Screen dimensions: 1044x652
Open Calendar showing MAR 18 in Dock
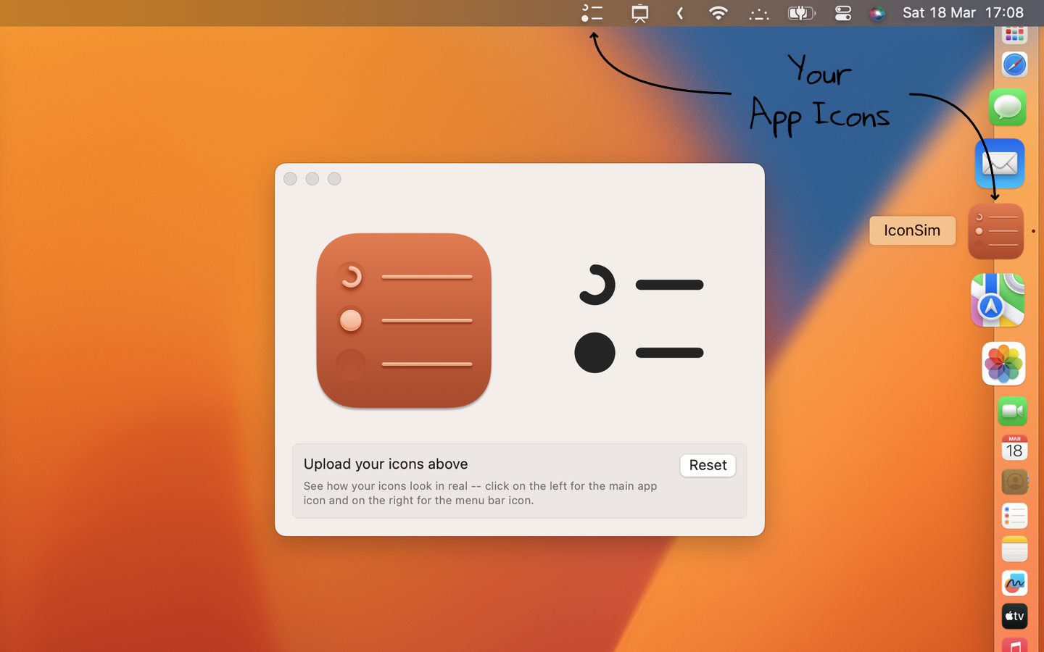click(1014, 448)
